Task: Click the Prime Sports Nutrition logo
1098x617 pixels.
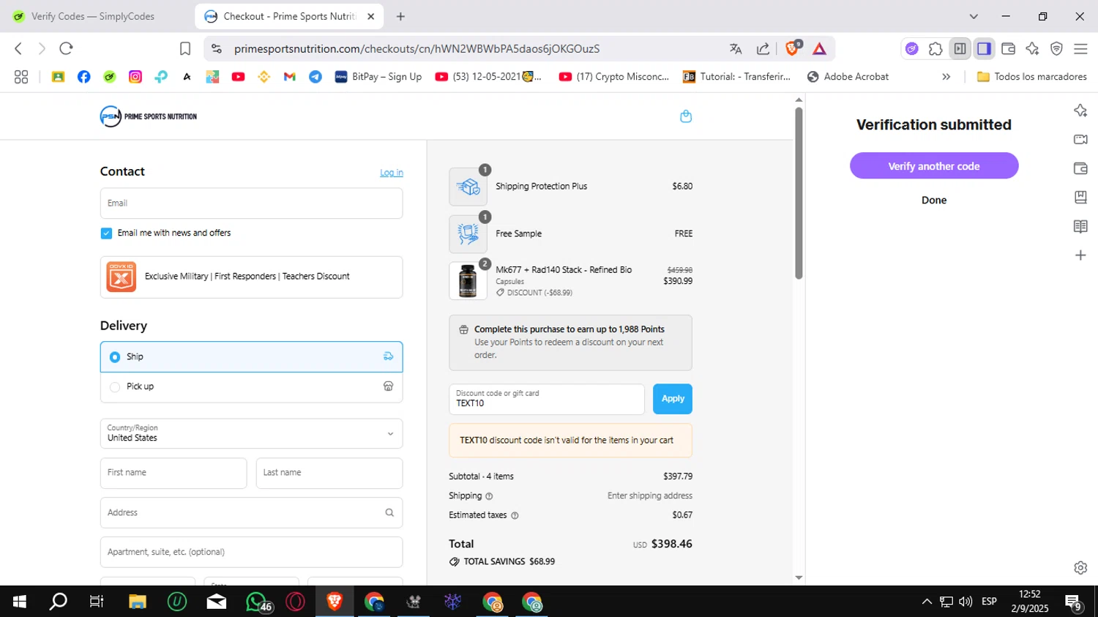Action: [149, 116]
